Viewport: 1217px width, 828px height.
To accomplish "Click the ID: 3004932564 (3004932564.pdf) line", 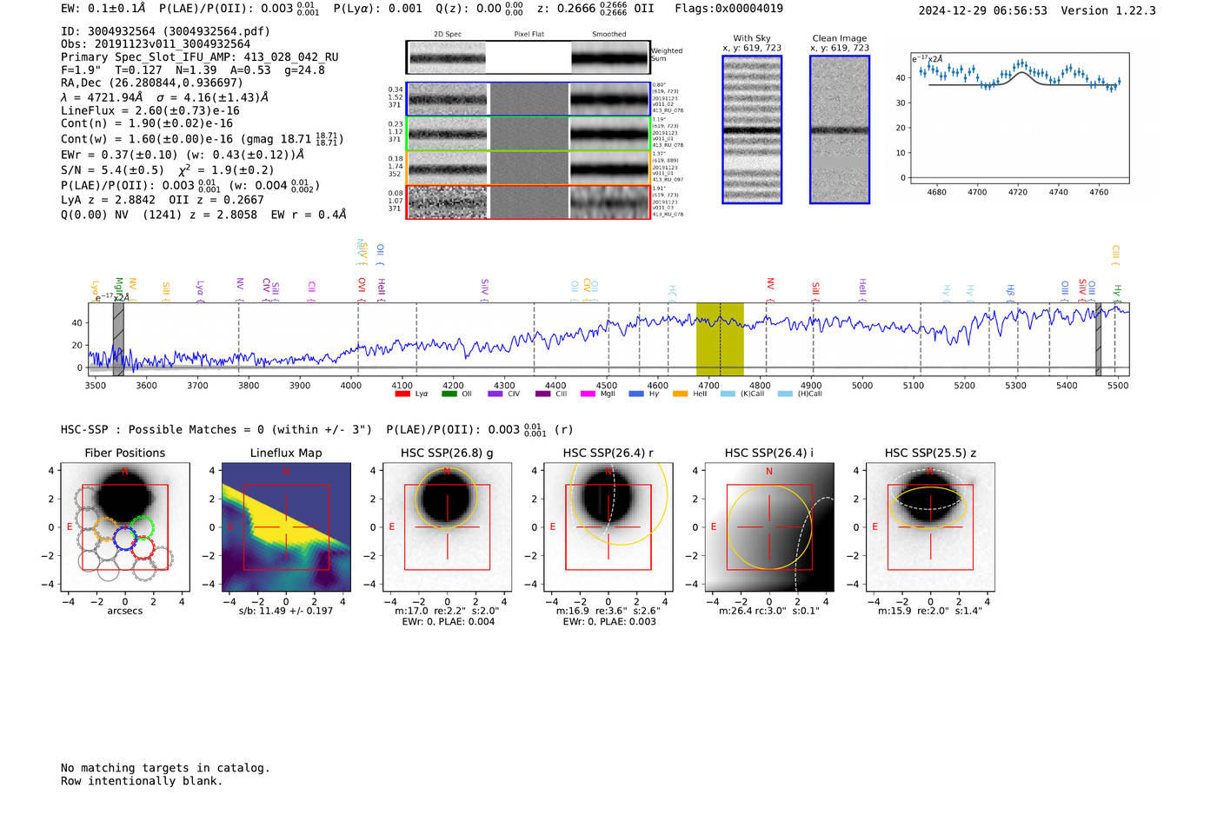I will (166, 31).
